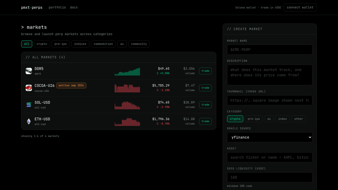Trade the SOL-USD market

pyautogui.click(x=205, y=105)
